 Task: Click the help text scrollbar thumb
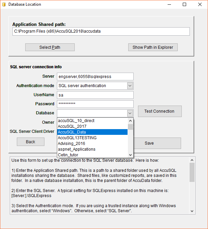pyautogui.click(x=192, y=173)
